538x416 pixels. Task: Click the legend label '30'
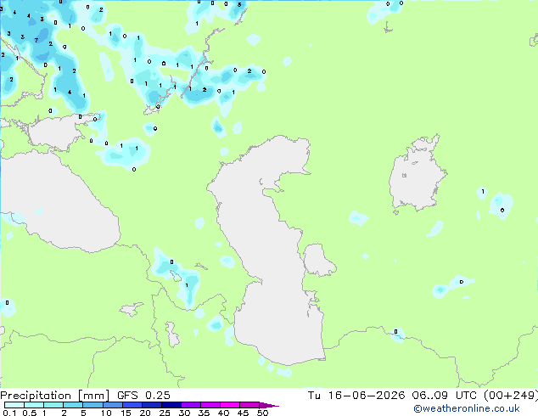(184, 413)
